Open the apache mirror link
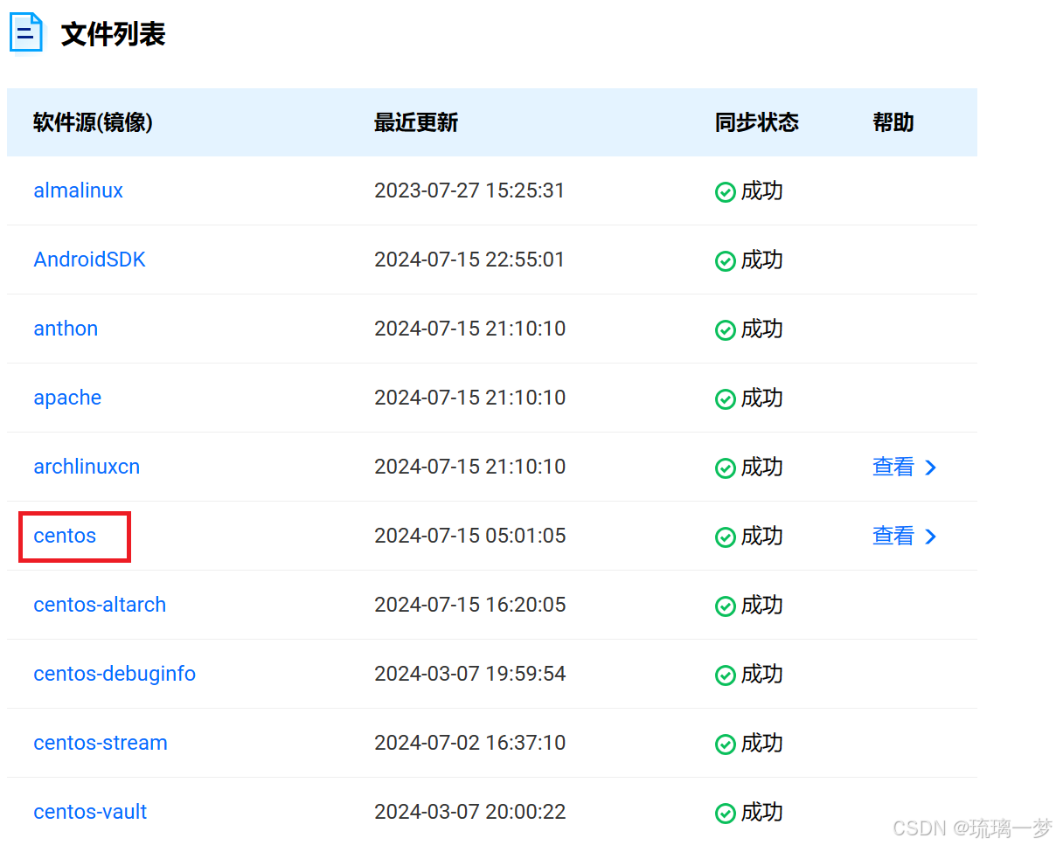This screenshot has width=1056, height=845. tap(67, 398)
